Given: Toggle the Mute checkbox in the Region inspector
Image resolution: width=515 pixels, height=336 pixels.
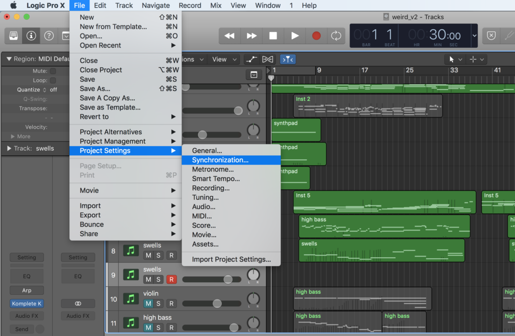Looking at the screenshot, I should click(53, 71).
